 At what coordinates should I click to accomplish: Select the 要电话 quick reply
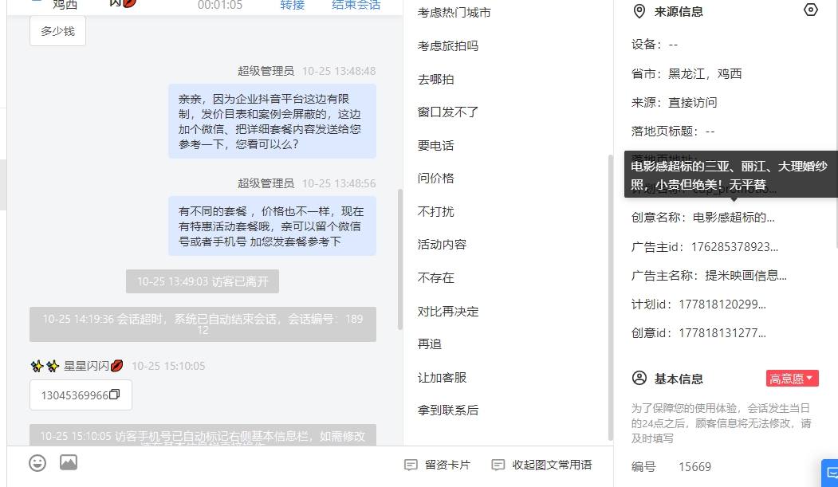435,145
